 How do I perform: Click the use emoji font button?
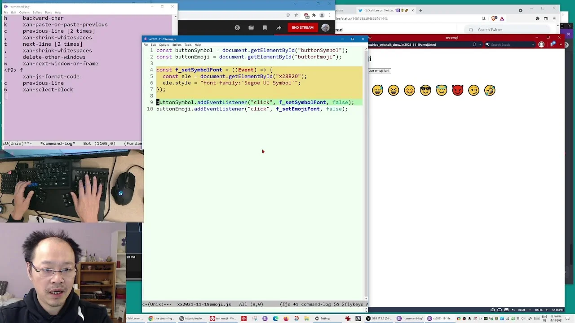tap(380, 70)
